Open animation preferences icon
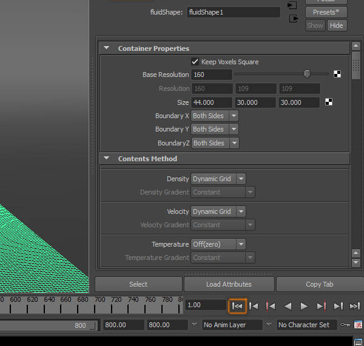This screenshot has height=346, width=364. point(358,325)
